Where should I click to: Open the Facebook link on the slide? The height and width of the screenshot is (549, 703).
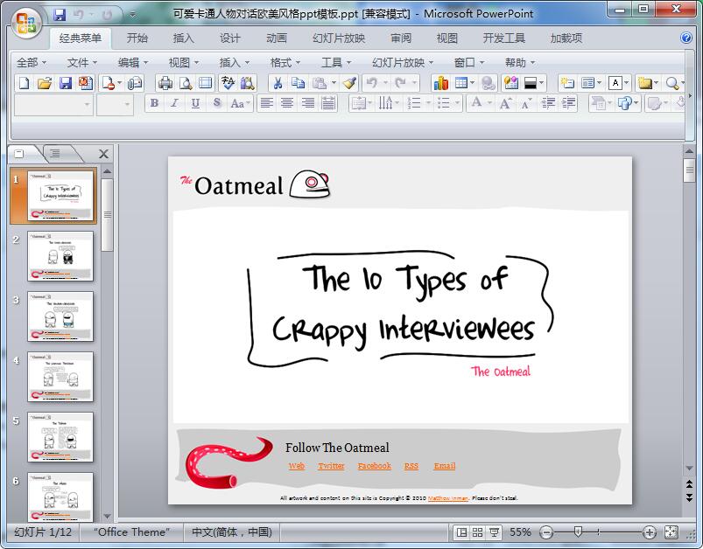tap(375, 466)
